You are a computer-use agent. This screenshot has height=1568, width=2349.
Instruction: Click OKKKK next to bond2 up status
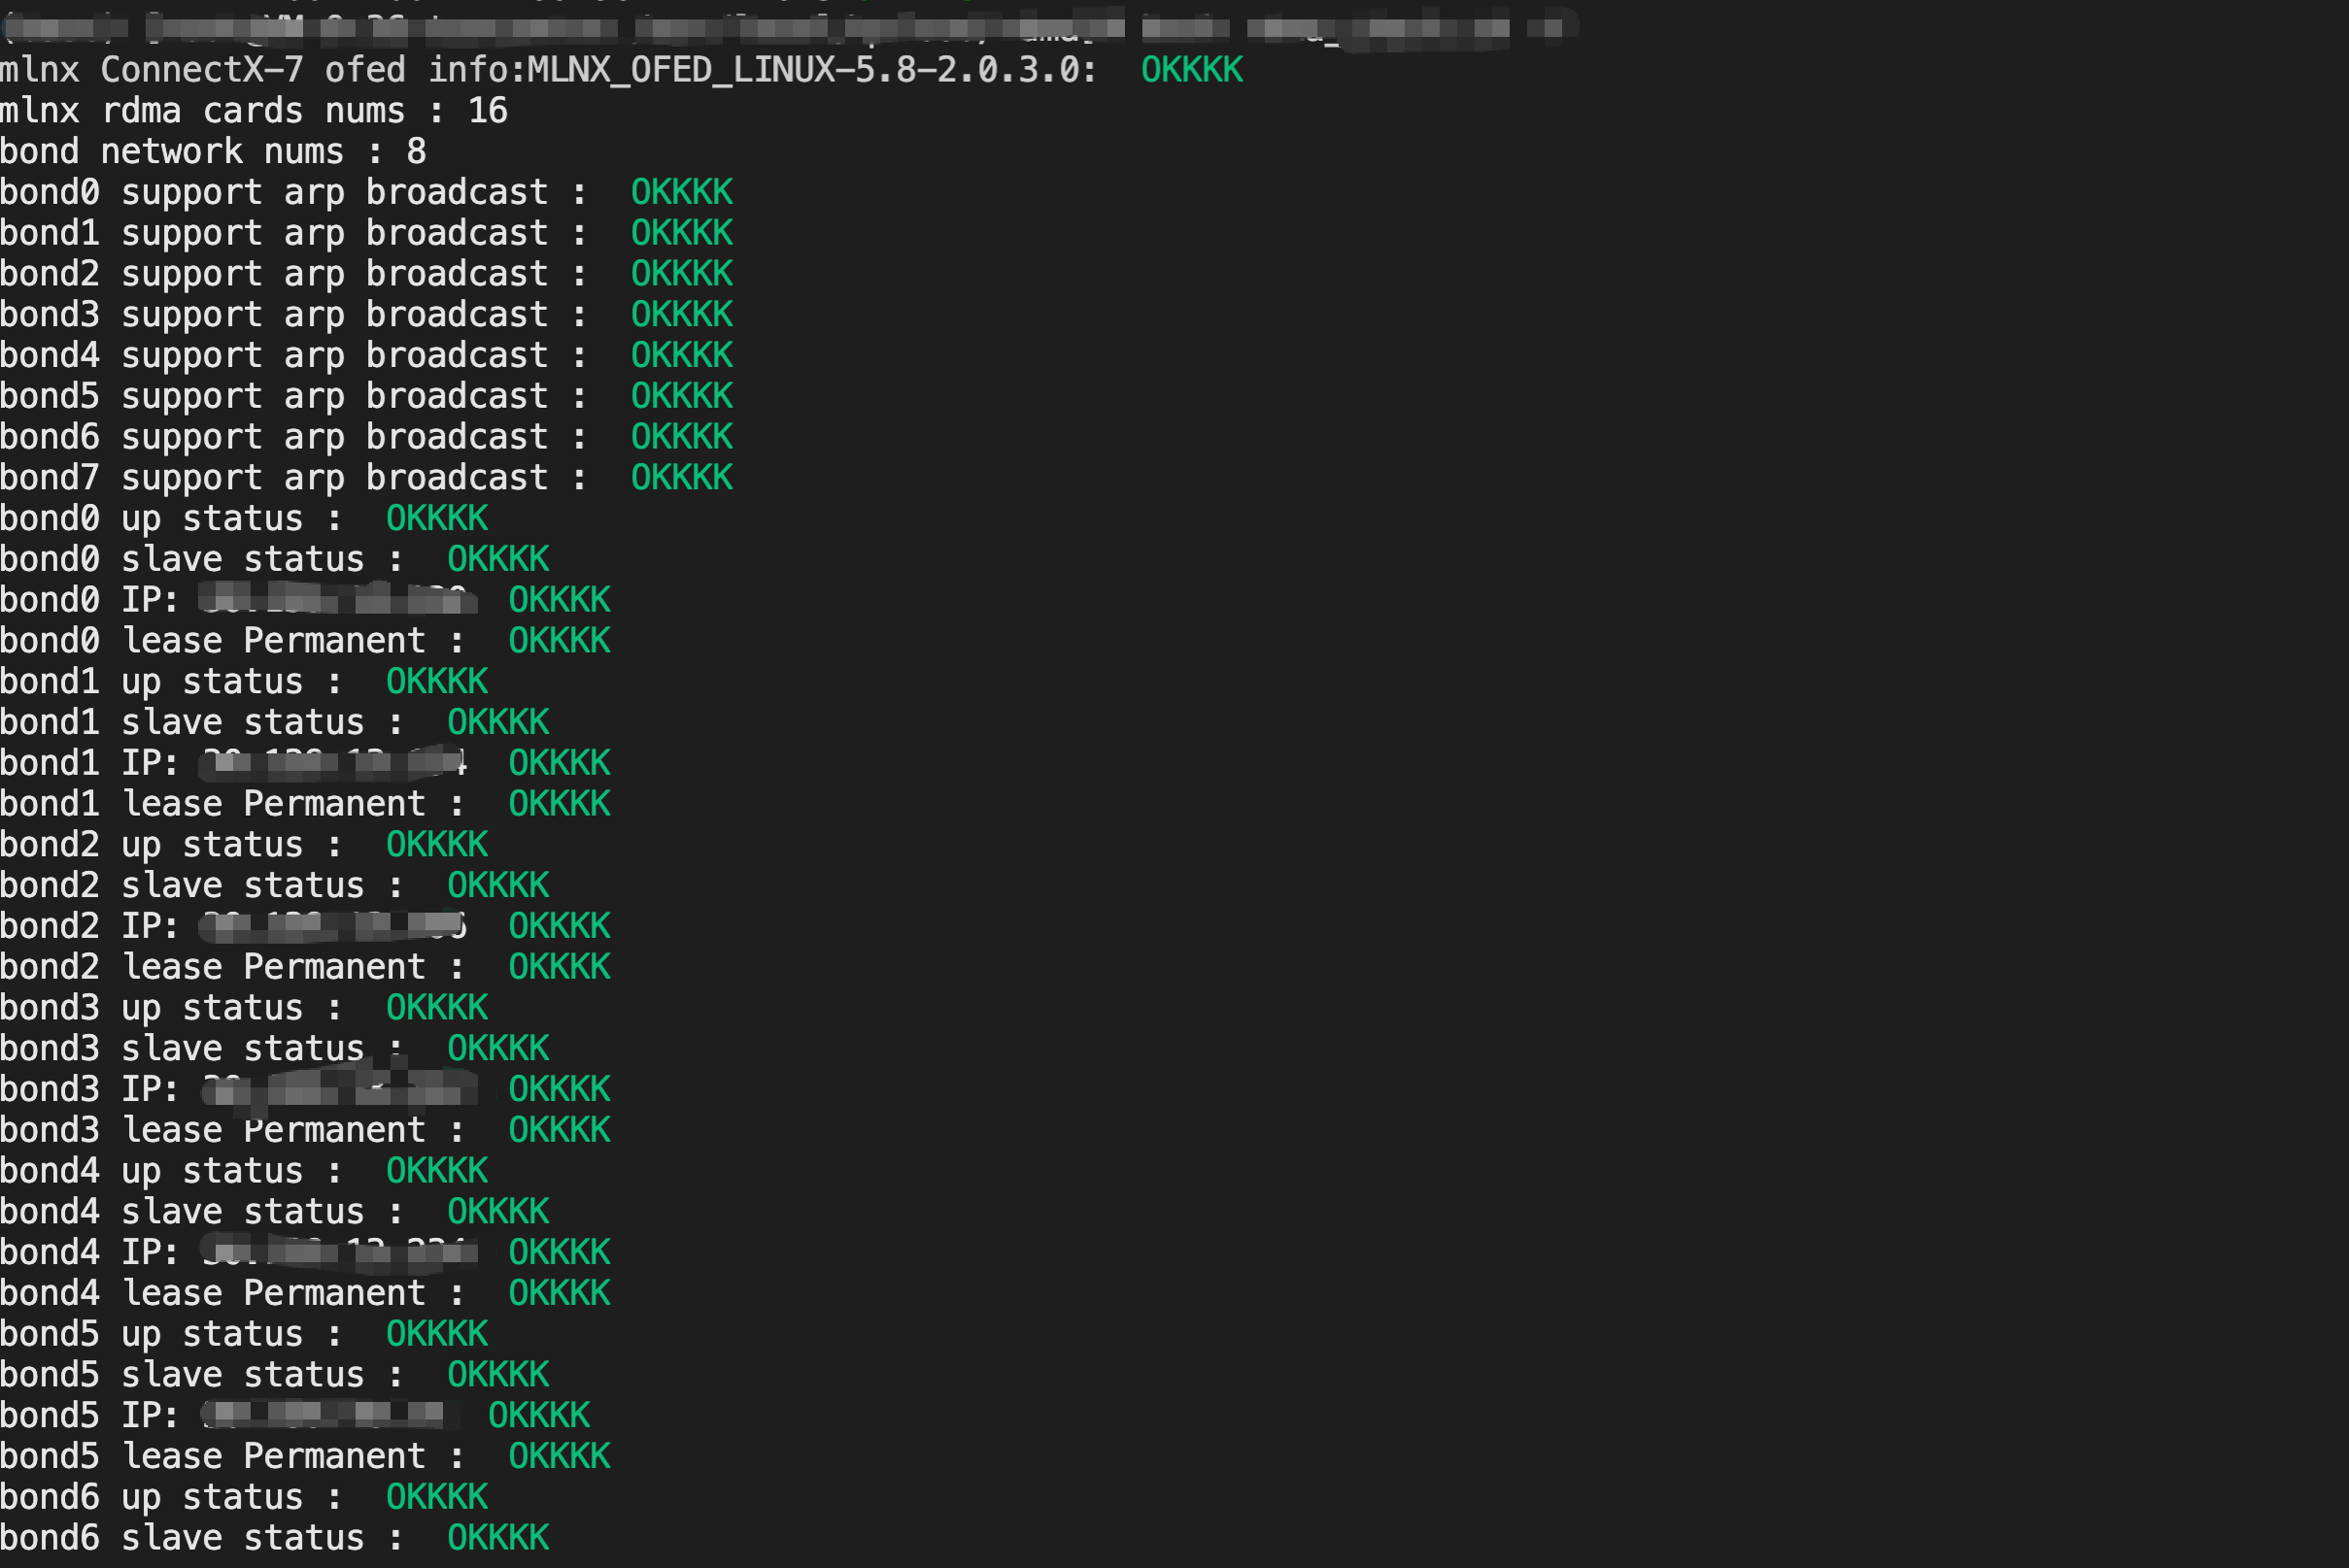(x=436, y=845)
